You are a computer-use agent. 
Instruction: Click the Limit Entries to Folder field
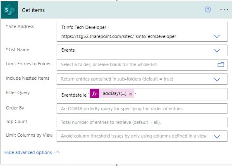(x=142, y=65)
